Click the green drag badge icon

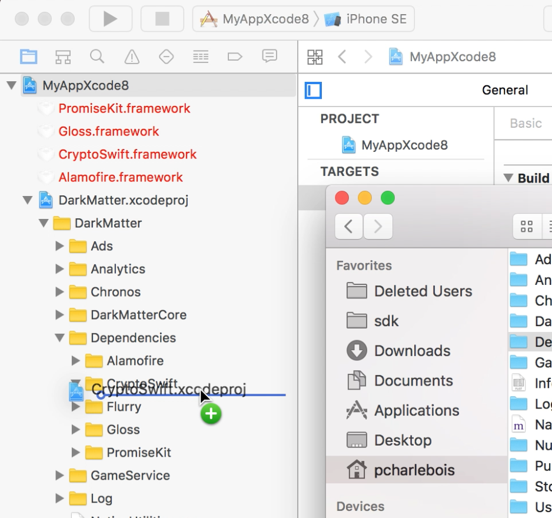coord(211,414)
